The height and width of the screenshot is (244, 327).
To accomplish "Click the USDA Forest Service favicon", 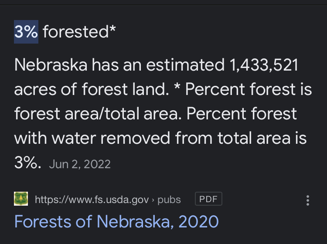I will tap(21, 199).
